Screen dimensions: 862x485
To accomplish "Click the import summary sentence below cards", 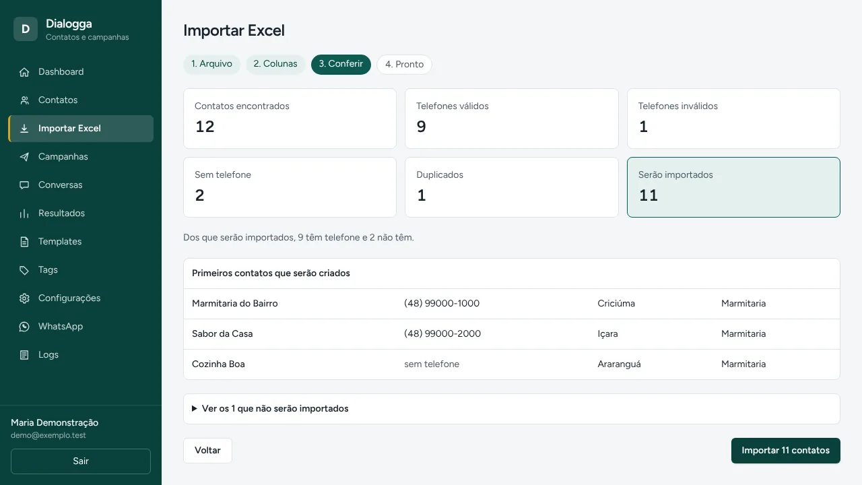I will (298, 238).
